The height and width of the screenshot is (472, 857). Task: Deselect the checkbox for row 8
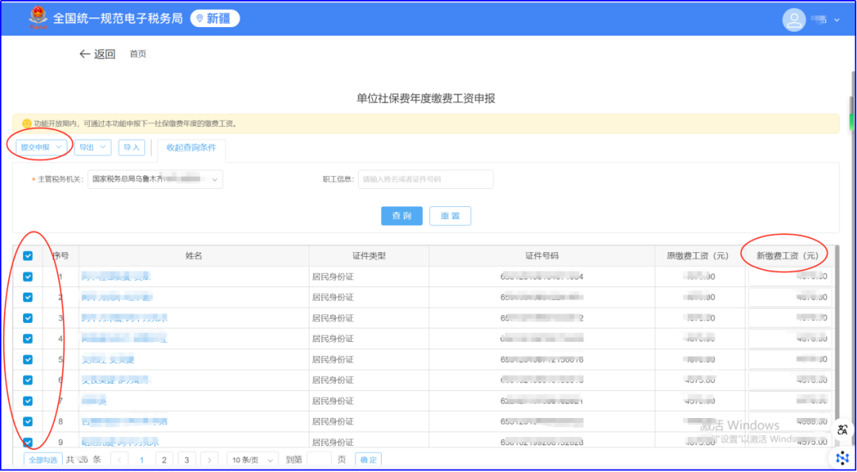(x=28, y=422)
